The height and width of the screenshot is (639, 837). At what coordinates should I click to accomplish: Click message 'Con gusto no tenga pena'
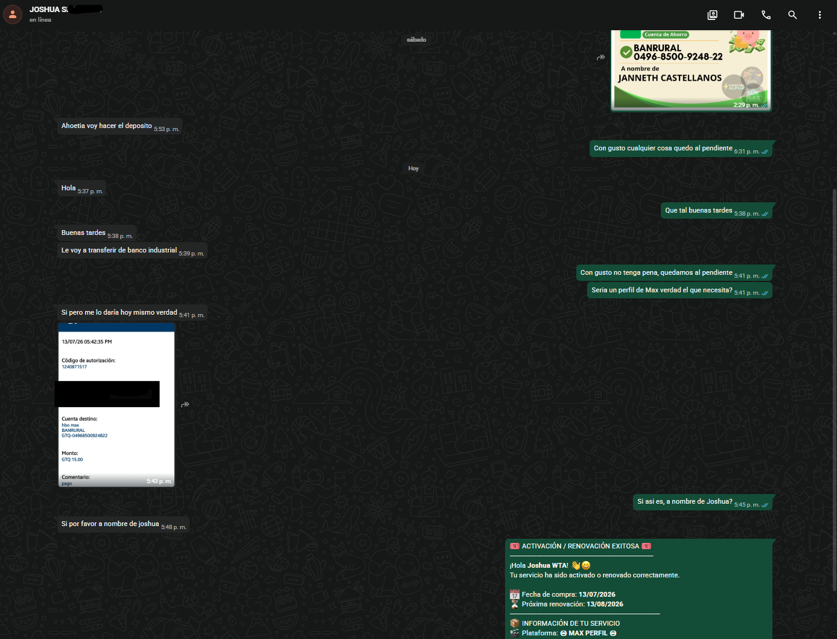tap(674, 273)
